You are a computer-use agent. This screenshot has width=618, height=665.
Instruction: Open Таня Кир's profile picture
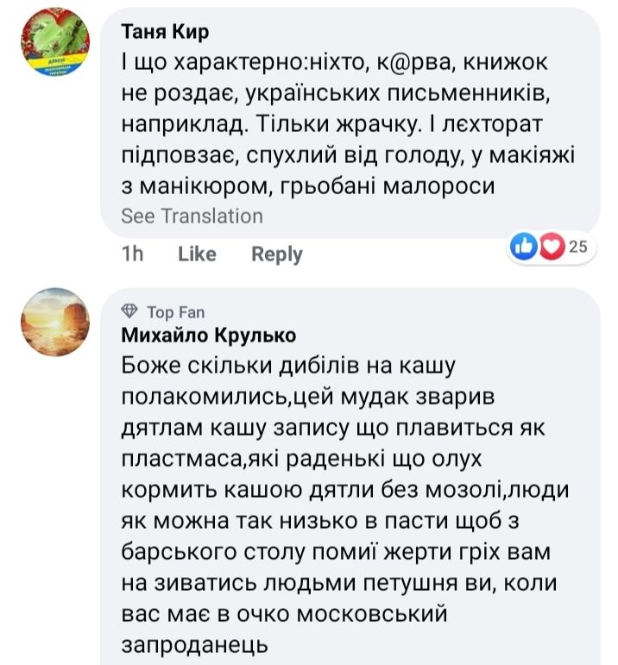pos(55,45)
